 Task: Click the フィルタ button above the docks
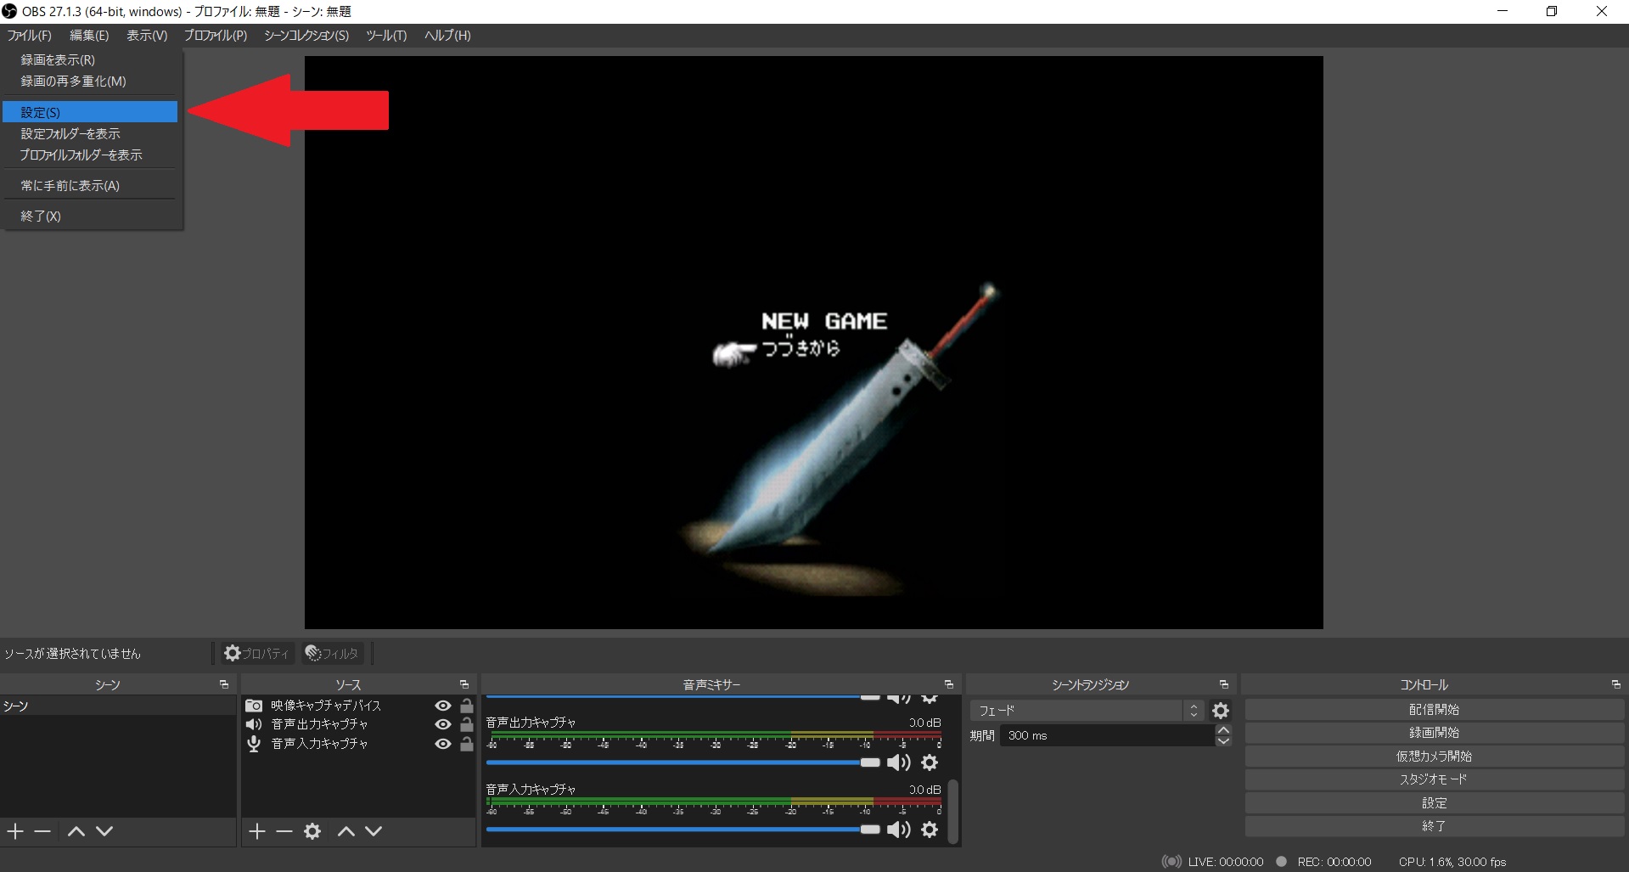click(333, 653)
